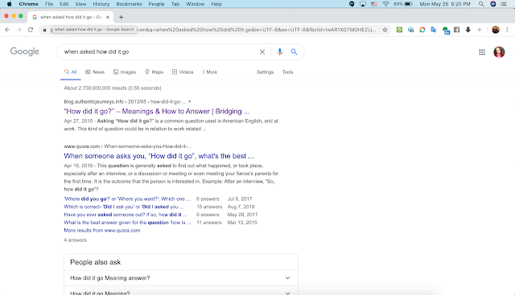
Task: Switch to the Maps tab
Action: [x=154, y=72]
